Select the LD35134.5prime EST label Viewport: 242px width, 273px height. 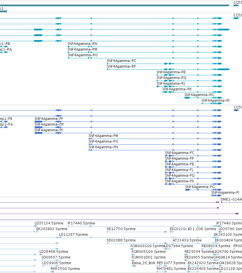click(x=49, y=223)
